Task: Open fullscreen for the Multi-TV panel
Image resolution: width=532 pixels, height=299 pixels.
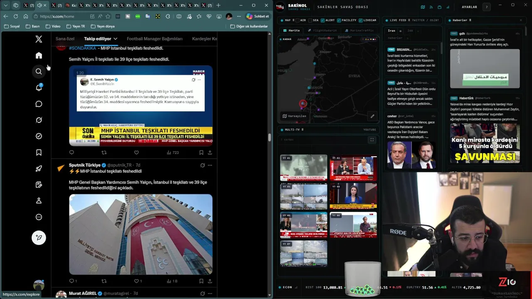Action: click(372, 140)
